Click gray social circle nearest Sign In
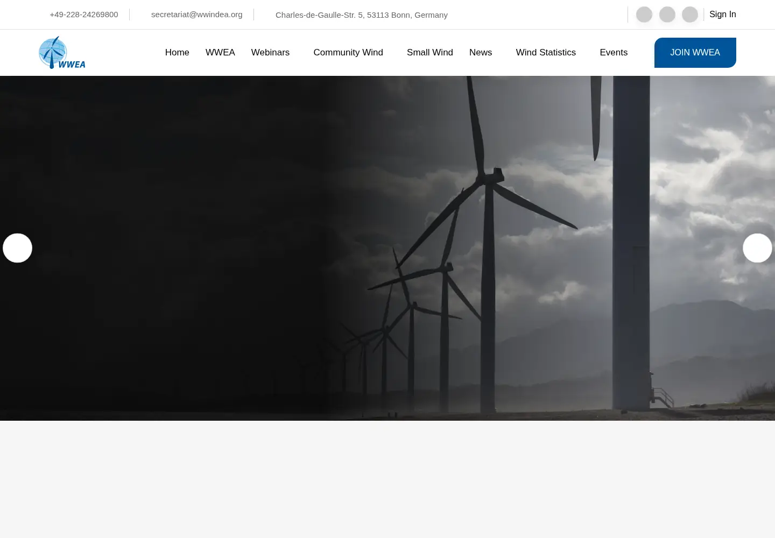775x538 pixels. point(690,15)
